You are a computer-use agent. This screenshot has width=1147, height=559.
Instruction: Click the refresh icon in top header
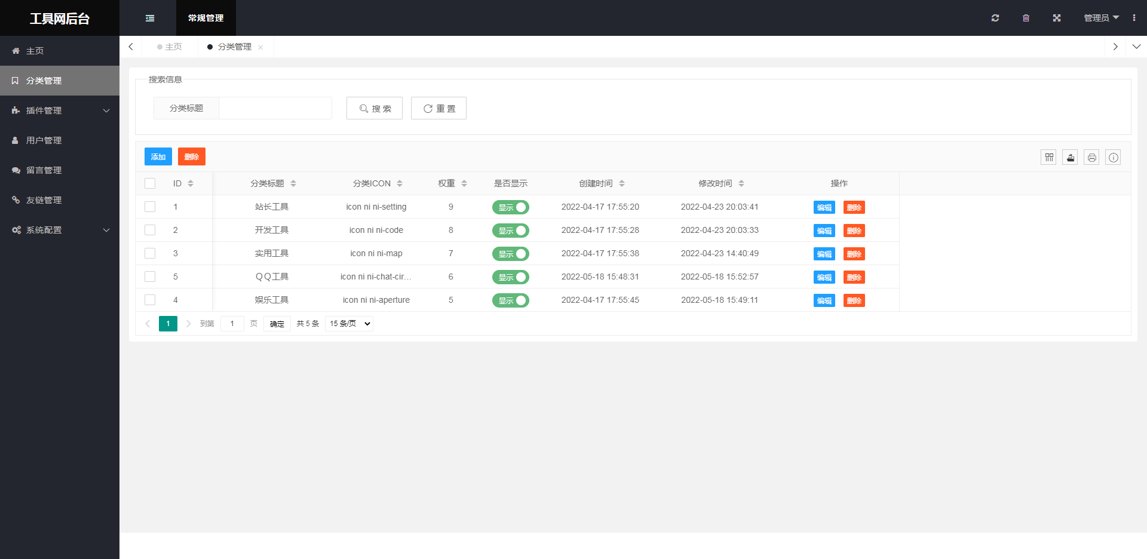pos(995,18)
